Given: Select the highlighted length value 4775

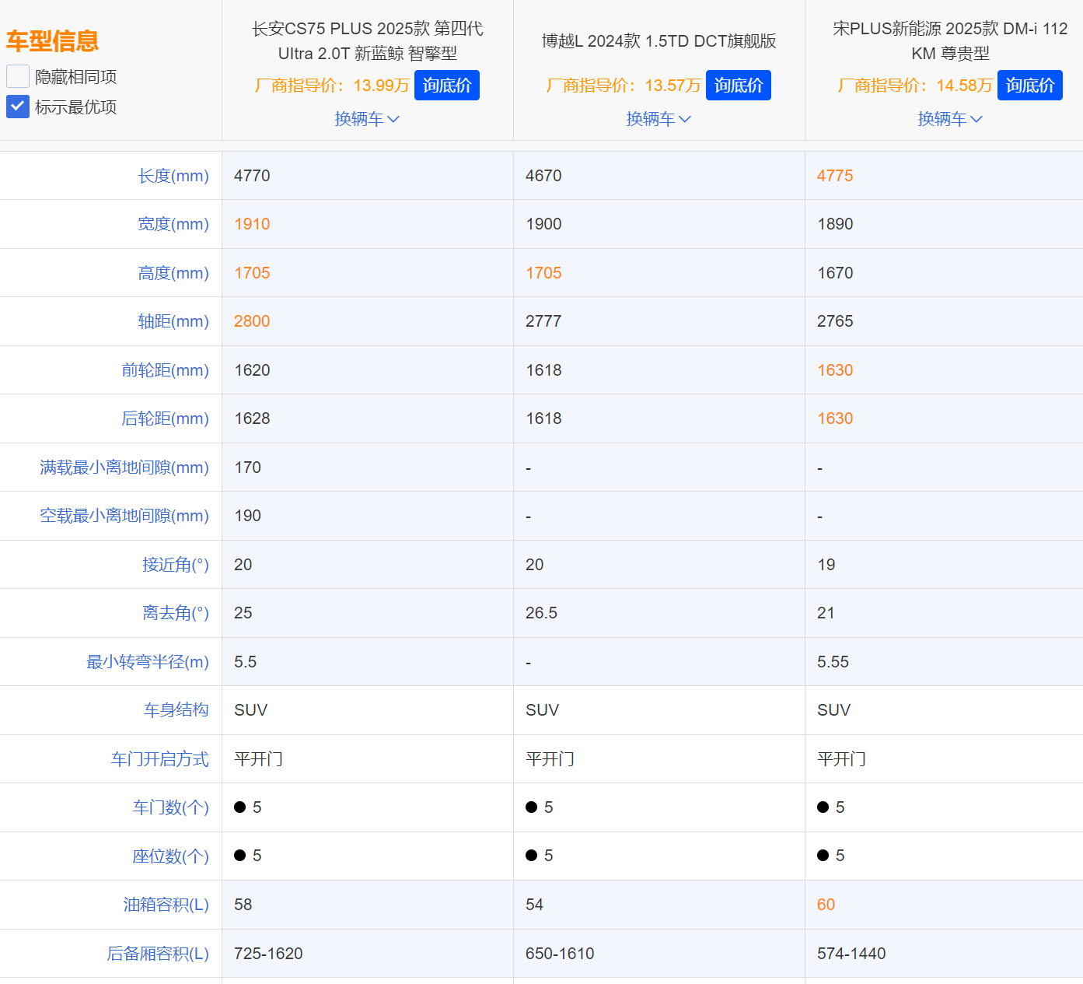Looking at the screenshot, I should pyautogui.click(x=835, y=176).
